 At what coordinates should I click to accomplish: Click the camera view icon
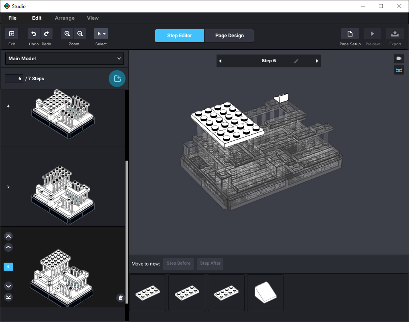click(x=399, y=59)
